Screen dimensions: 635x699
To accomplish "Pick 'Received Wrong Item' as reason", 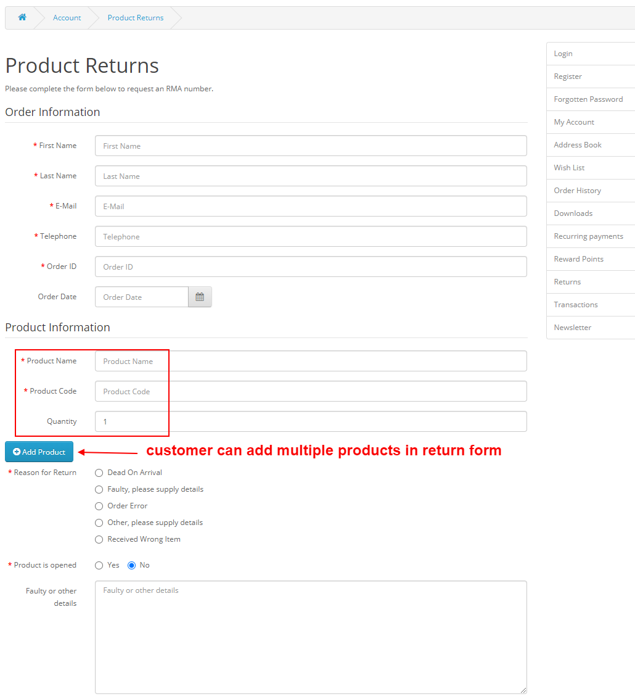I will click(99, 539).
